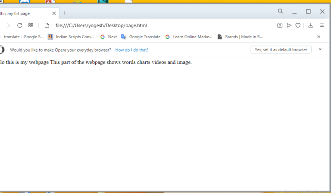This screenshot has width=331, height=193.
Task: Open the Indian Scripts Conv... bookmark
Action: tap(71, 37)
